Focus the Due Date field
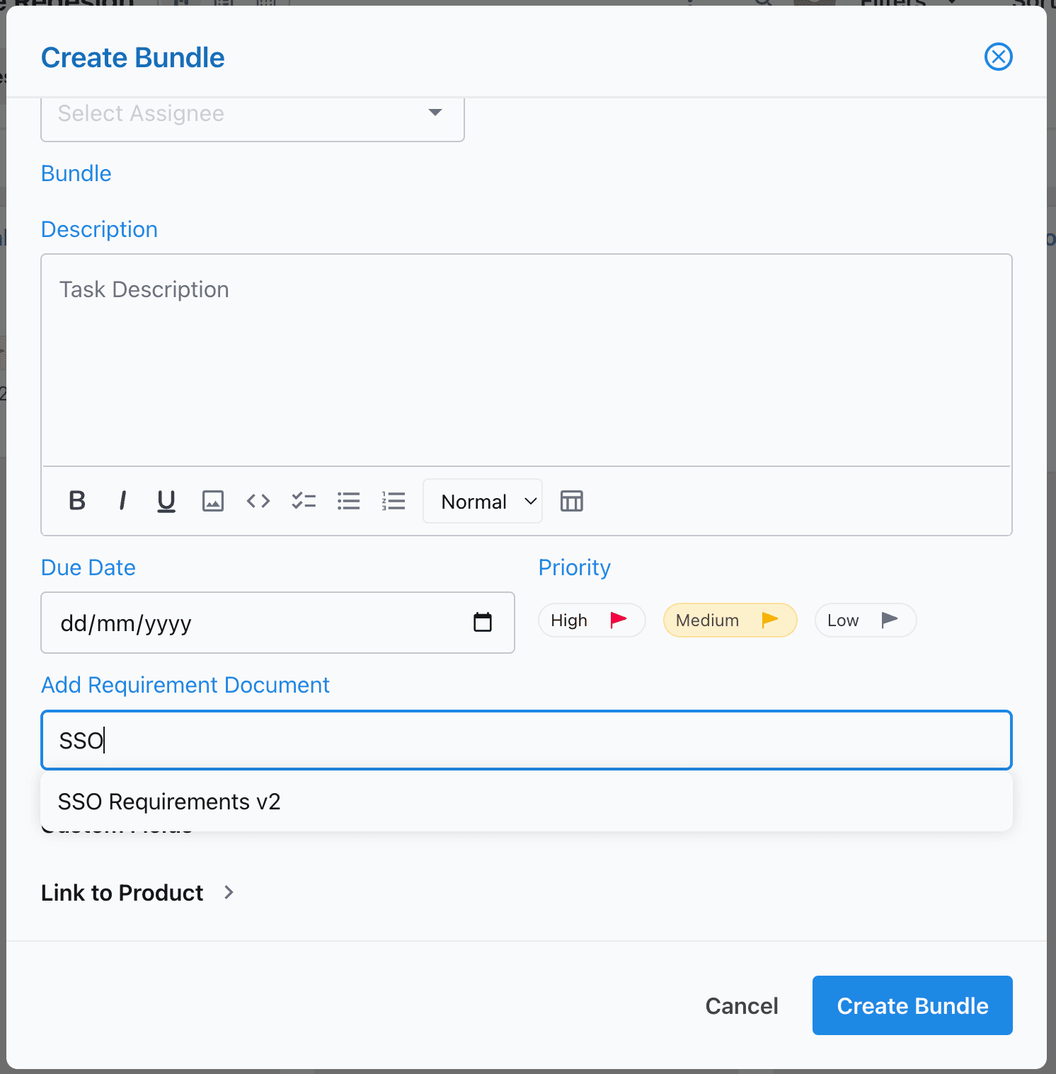 coord(277,623)
